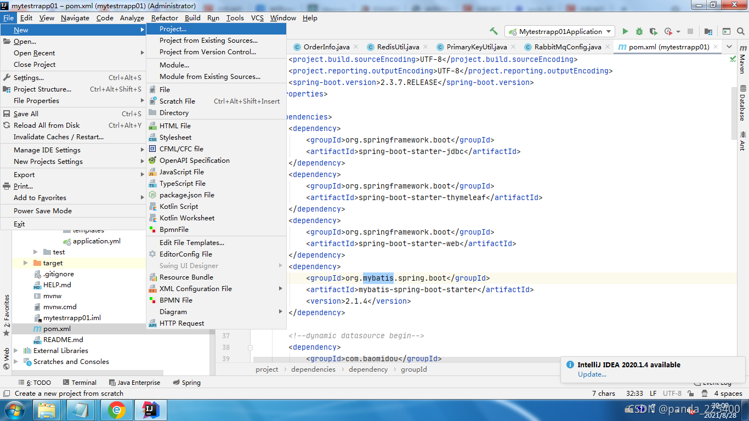
Task: Collapse the dependency block at line 38
Action: click(x=249, y=348)
